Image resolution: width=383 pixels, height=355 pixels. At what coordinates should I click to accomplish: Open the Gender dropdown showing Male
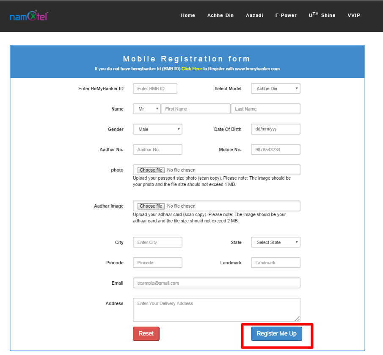click(157, 129)
